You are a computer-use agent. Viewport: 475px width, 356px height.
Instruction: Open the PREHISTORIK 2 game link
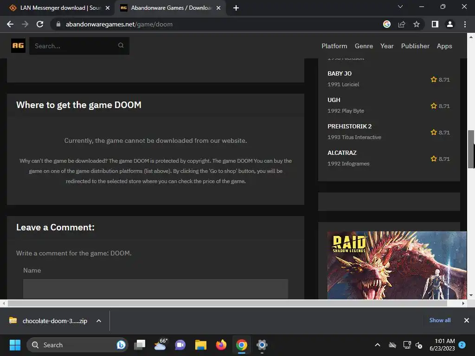coord(349,126)
